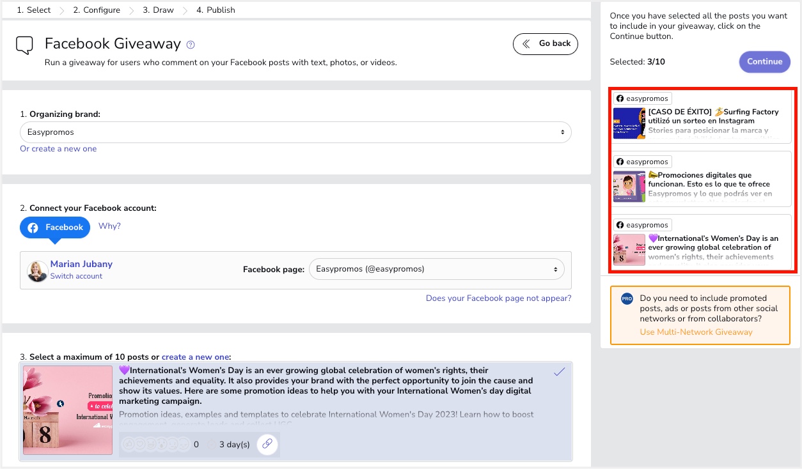
Task: Go to step 4. Publish
Action: [216, 10]
